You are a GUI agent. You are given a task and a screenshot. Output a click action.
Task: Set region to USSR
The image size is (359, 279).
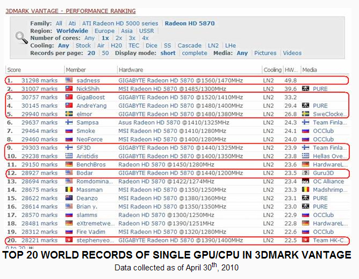[147, 31]
